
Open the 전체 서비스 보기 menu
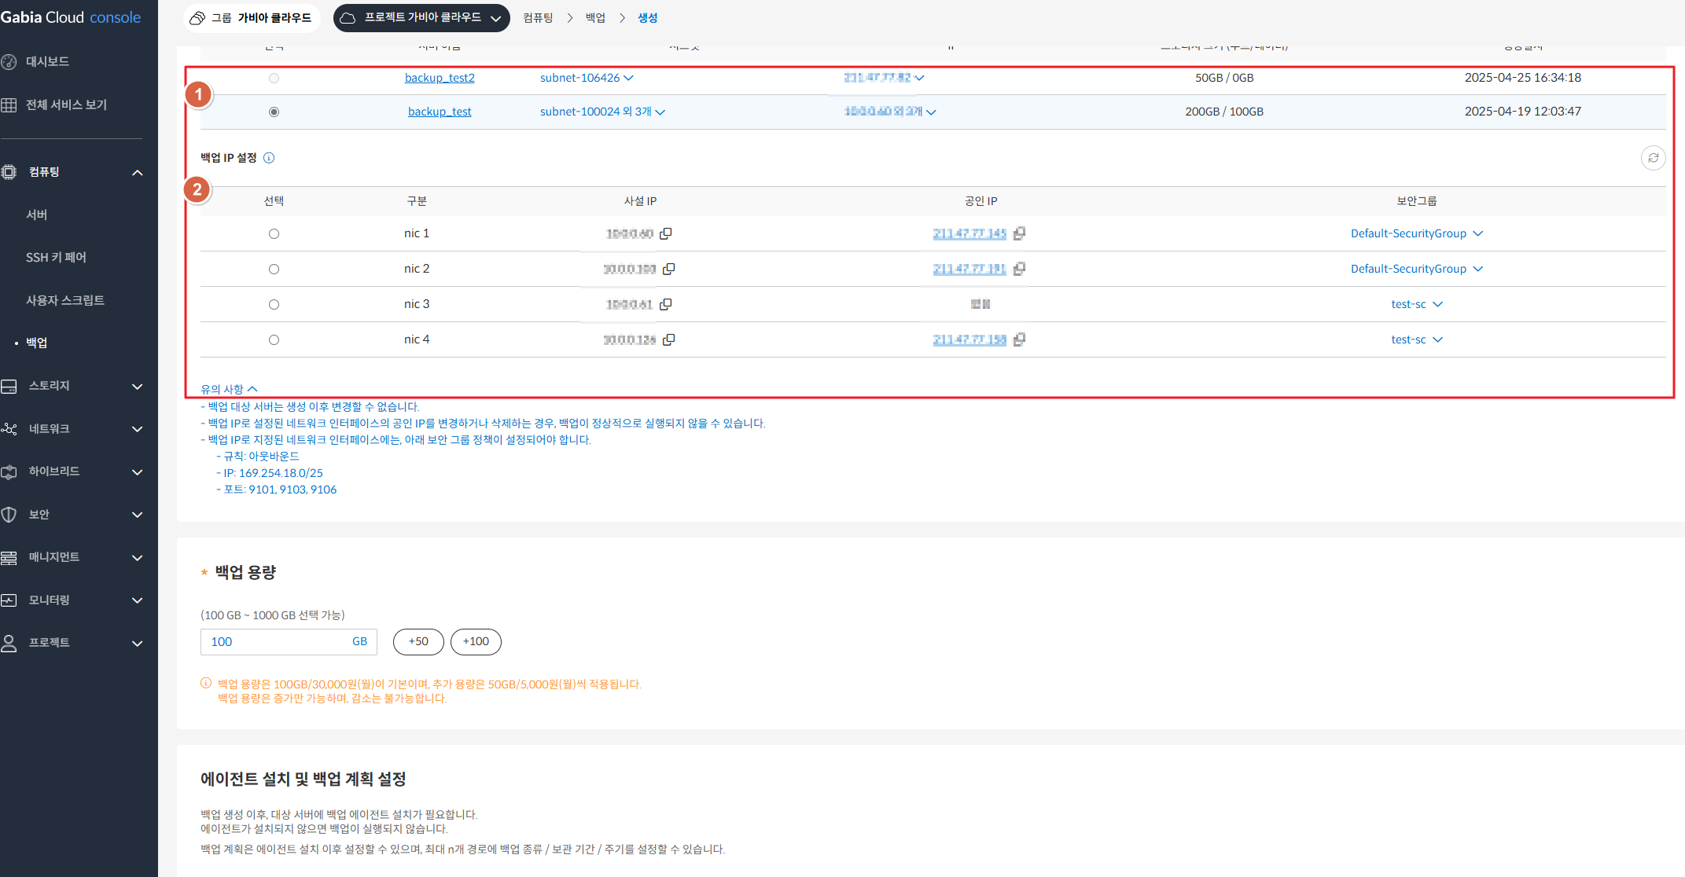point(66,105)
